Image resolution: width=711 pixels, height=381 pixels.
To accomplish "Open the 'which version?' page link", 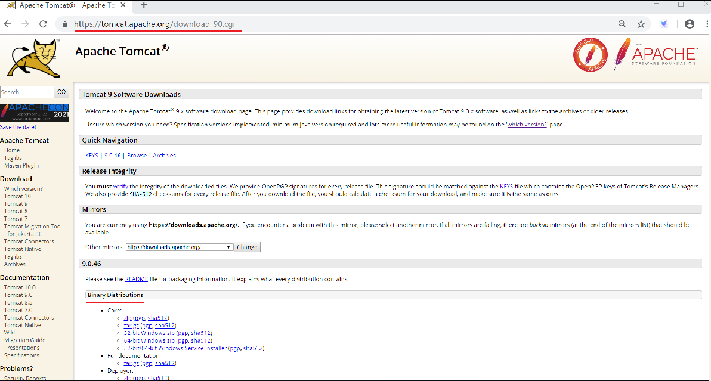I will 527,125.
